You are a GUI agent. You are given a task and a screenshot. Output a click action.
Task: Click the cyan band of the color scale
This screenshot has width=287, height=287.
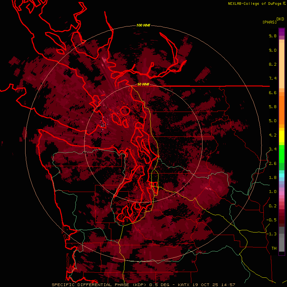[x=282, y=175]
